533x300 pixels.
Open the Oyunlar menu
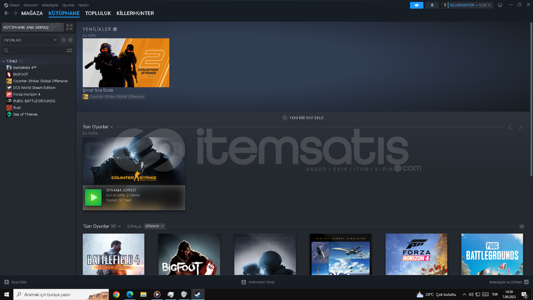[x=68, y=5]
